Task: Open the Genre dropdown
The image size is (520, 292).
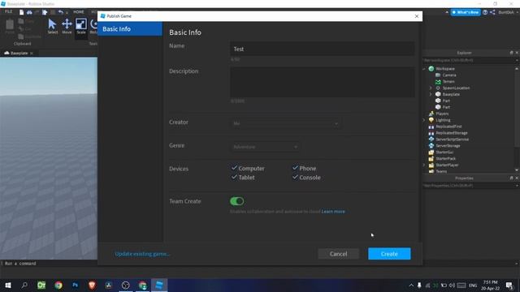Action: pos(266,147)
